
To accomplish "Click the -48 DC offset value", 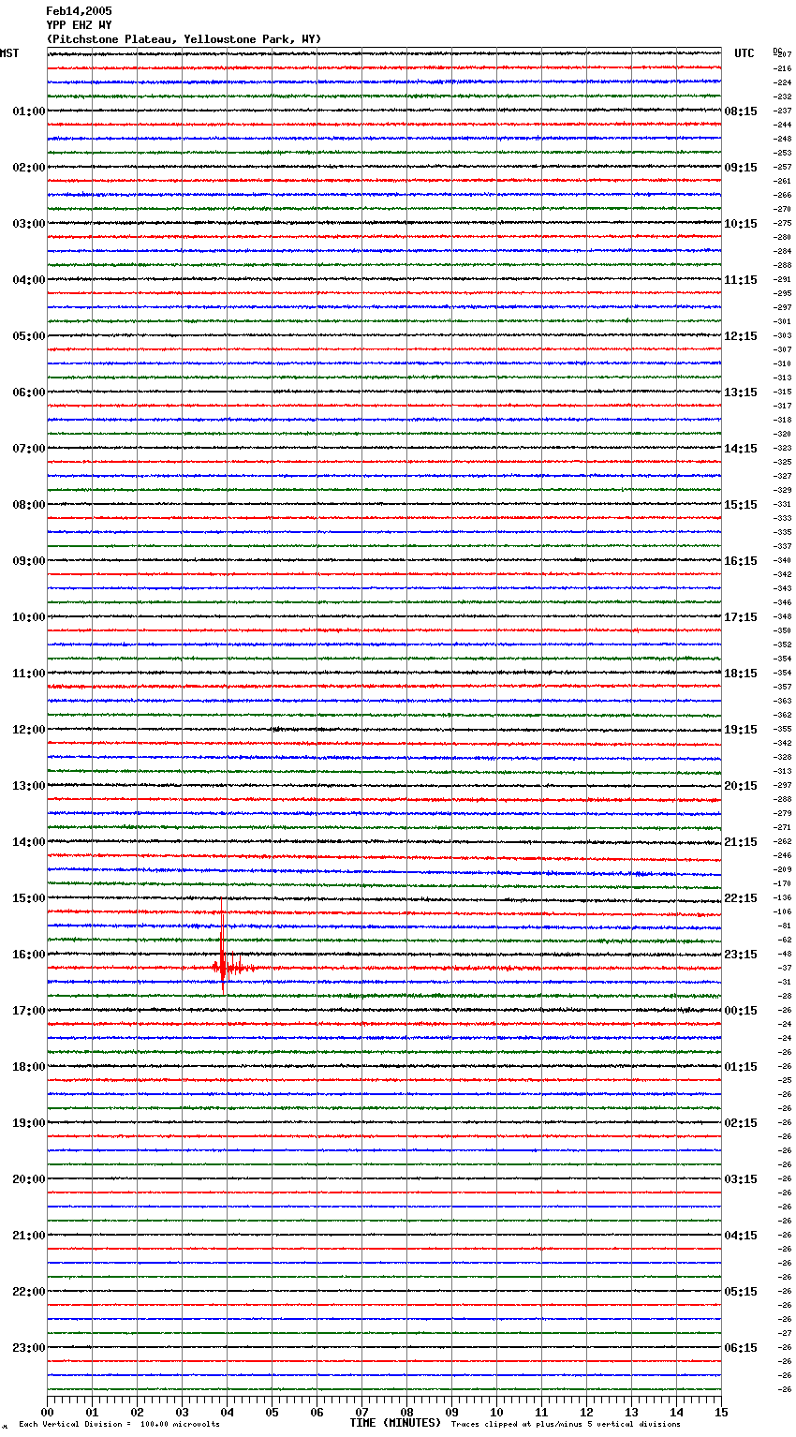I will [x=785, y=954].
